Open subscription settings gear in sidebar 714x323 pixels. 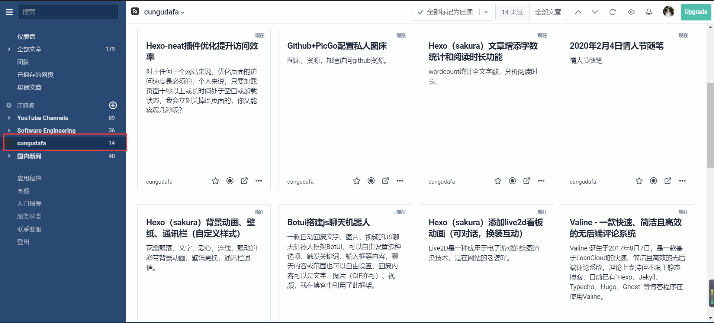9,106
